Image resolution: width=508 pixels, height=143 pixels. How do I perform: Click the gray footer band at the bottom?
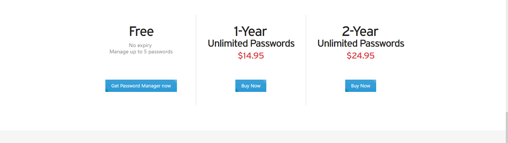253,137
